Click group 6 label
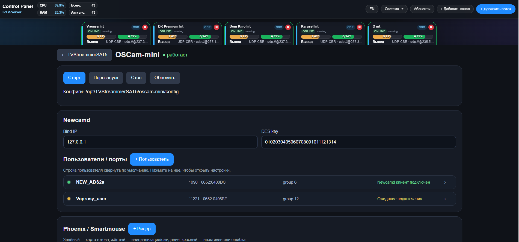The width and height of the screenshot is (519, 242). coord(290,182)
